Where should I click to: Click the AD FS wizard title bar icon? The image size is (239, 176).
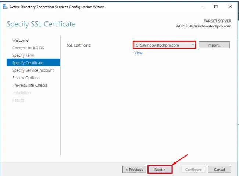pyautogui.click(x=5, y=7)
